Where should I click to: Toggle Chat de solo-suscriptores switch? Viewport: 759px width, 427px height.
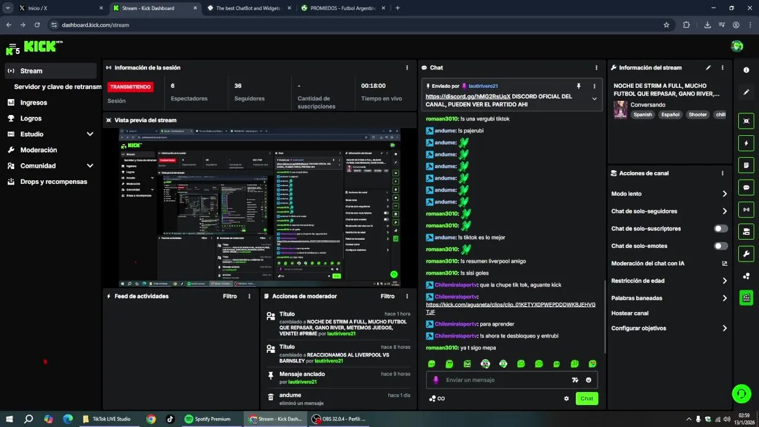pos(721,228)
